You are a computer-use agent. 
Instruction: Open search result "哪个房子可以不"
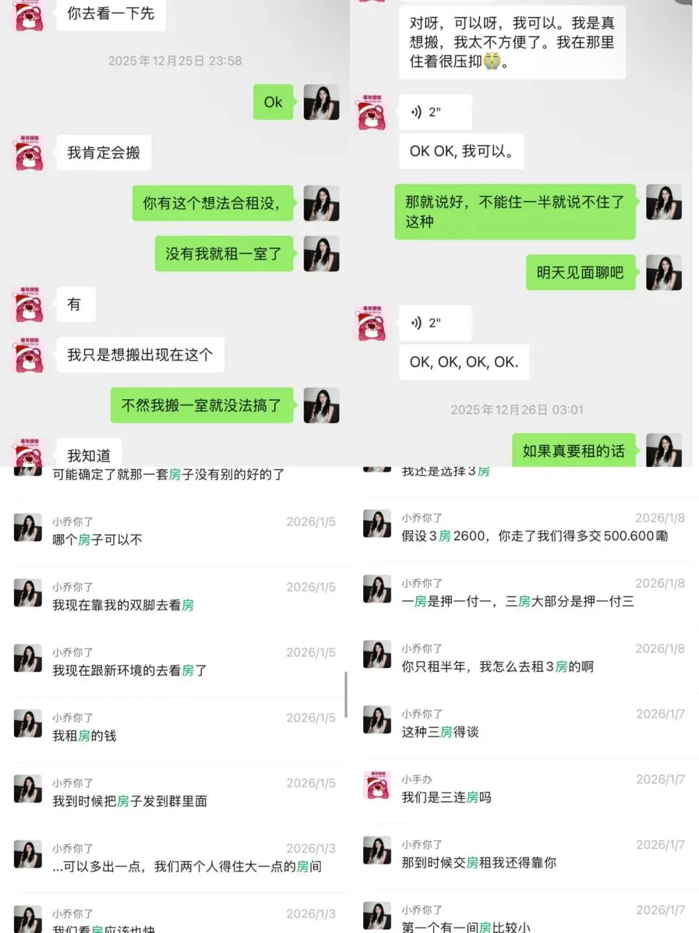(x=175, y=531)
